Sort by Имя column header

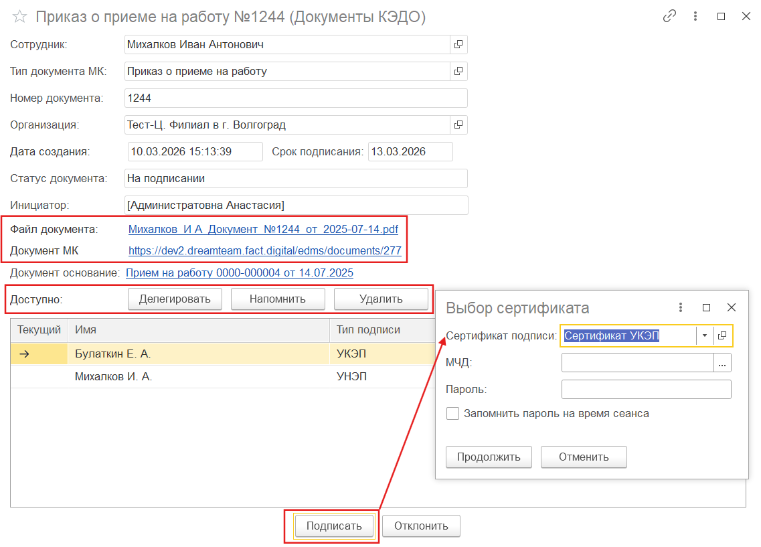(198, 330)
